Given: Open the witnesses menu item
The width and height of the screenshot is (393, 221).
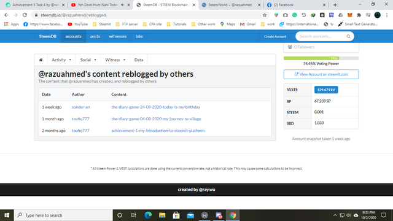Looking at the screenshot, I should [x=117, y=36].
